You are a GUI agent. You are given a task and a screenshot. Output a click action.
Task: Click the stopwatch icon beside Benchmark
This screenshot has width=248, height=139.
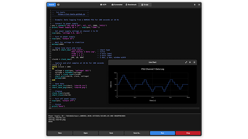pos(126,5)
